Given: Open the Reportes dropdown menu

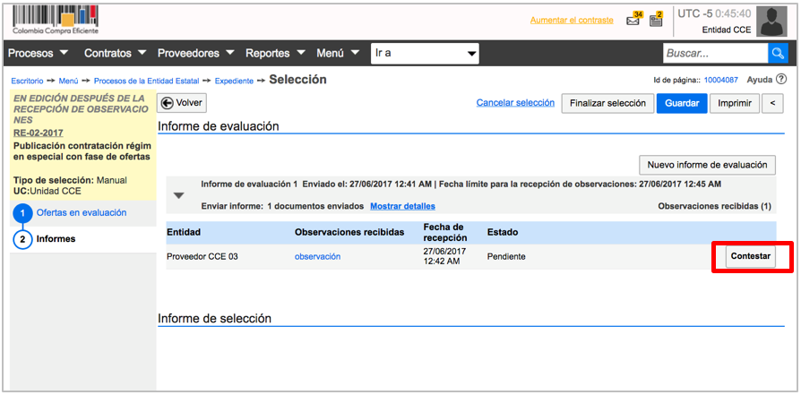Looking at the screenshot, I should (278, 54).
